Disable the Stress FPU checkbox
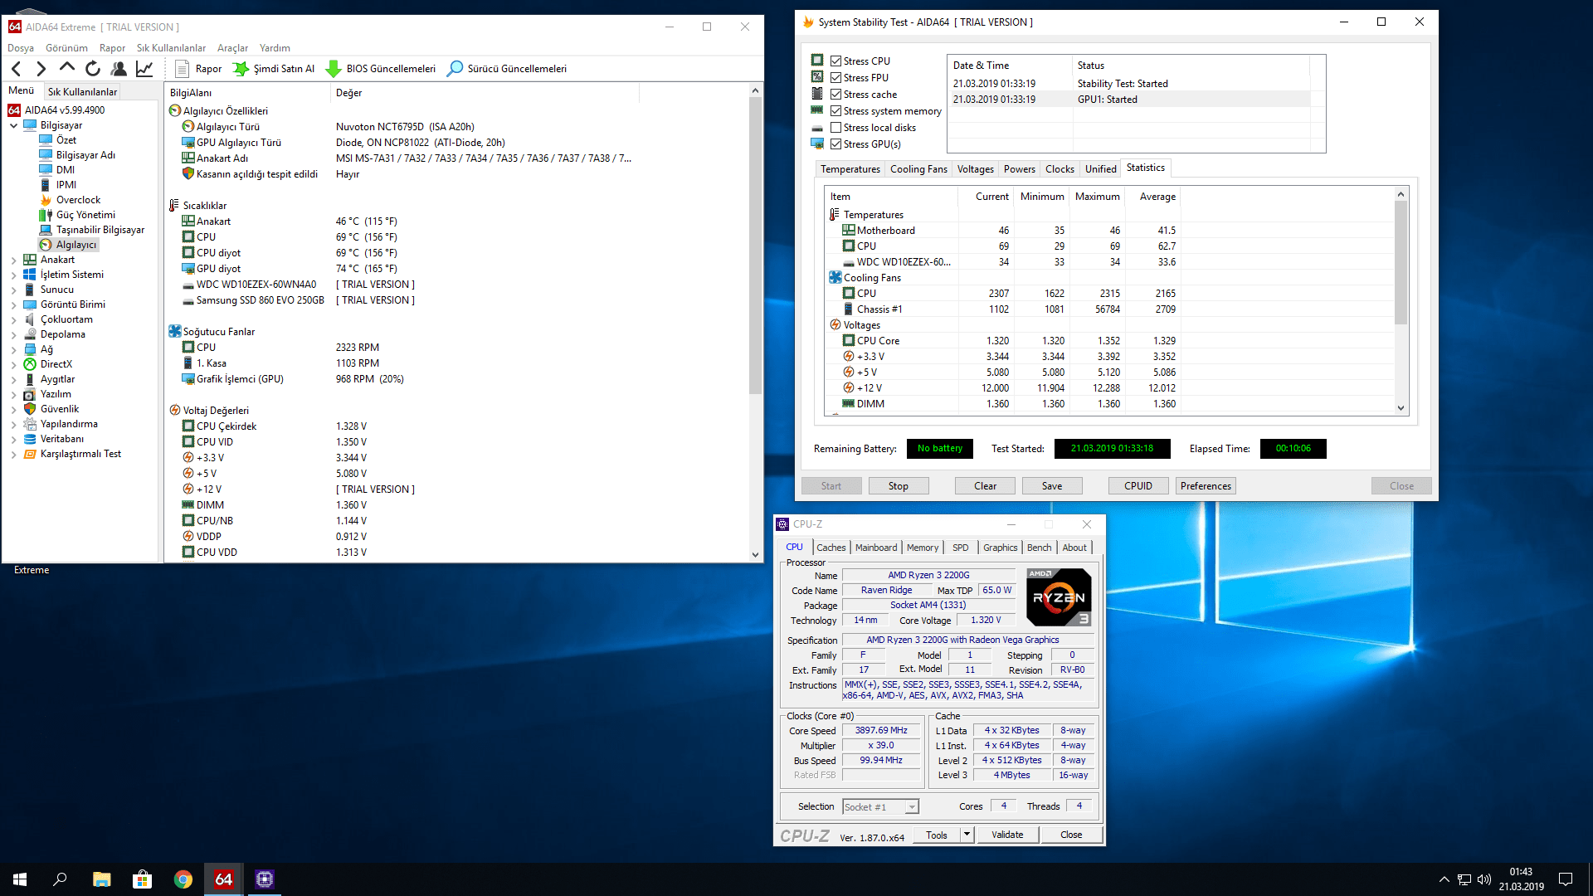The width and height of the screenshot is (1593, 896). [x=836, y=78]
